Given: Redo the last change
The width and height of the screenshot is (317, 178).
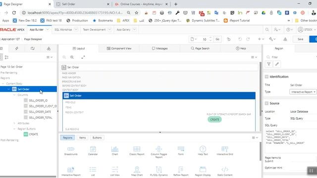Looking at the screenshot, I should click(x=248, y=39).
